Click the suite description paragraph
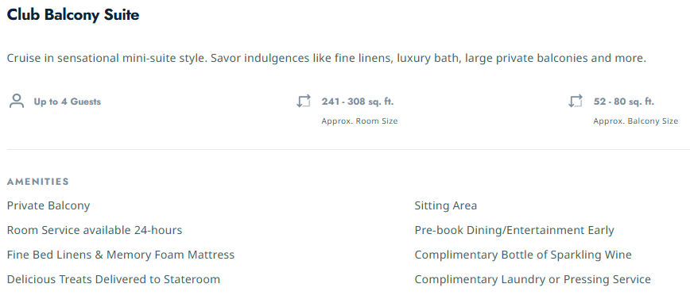 (327, 59)
